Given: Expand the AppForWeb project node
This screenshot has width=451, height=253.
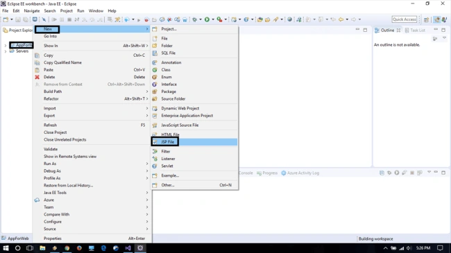Looking at the screenshot, I should pos(5,46).
